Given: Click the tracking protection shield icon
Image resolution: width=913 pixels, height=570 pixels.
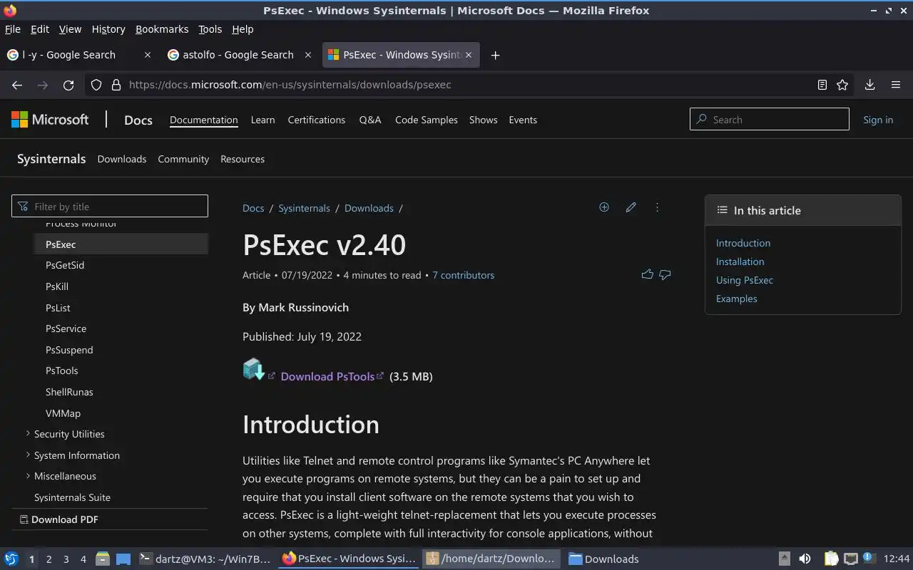Looking at the screenshot, I should [x=97, y=85].
